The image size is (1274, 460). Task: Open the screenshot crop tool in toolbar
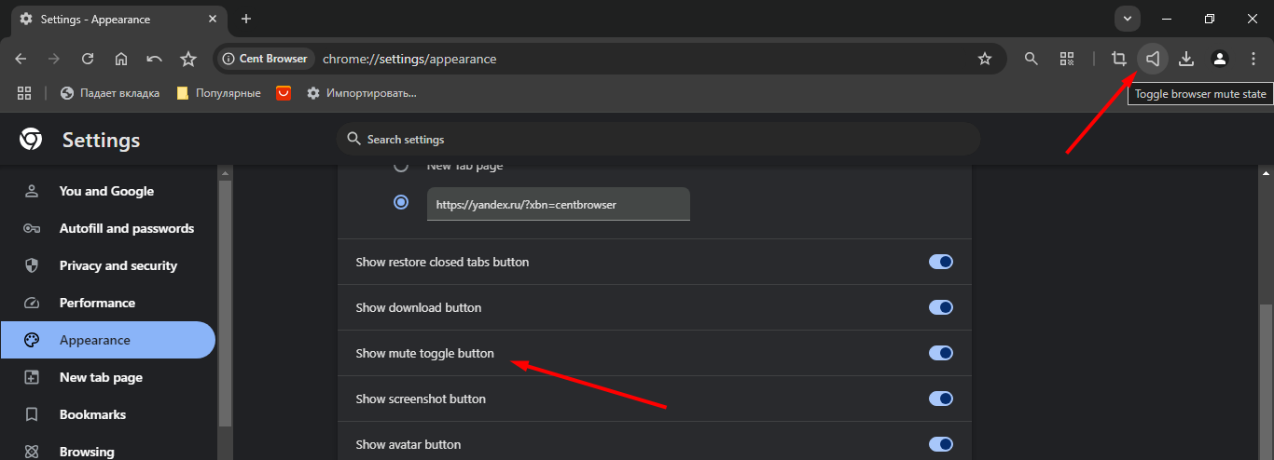click(1119, 59)
